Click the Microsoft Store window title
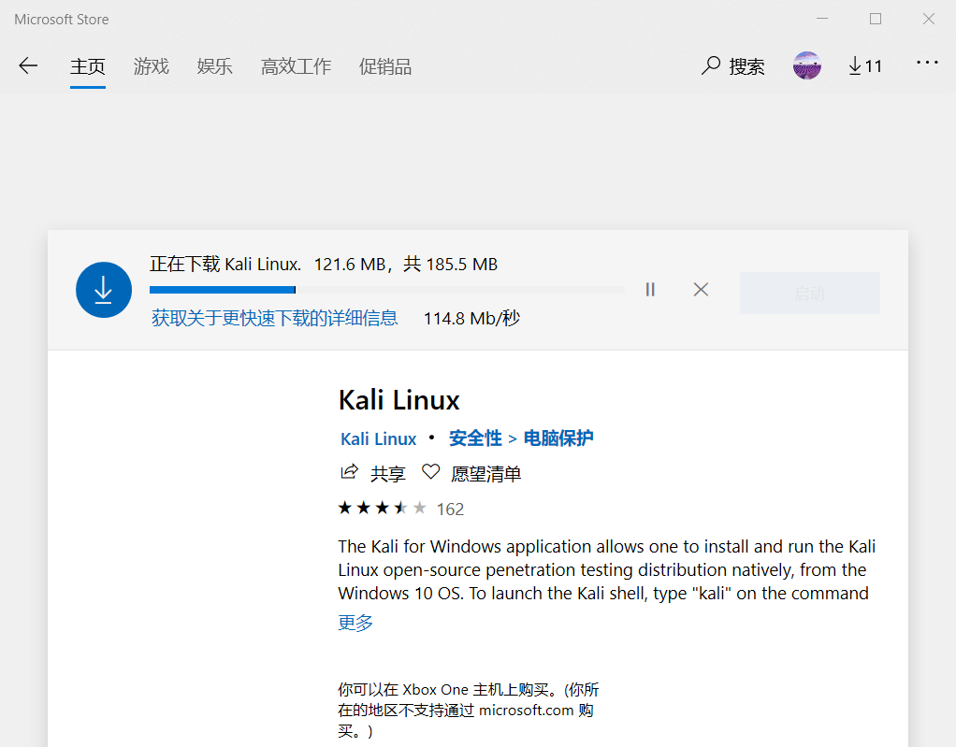 pyautogui.click(x=62, y=20)
